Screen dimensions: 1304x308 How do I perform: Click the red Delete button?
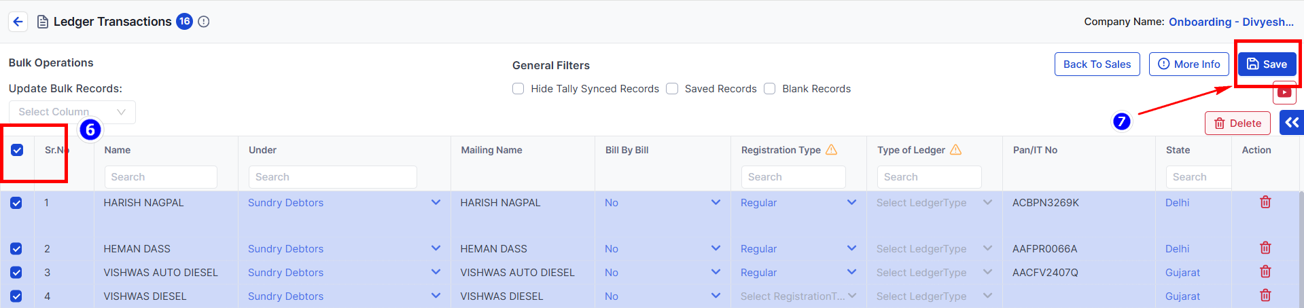click(1237, 123)
